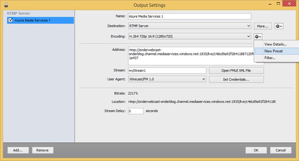Minimize the Output Settings window
The height and width of the screenshot is (161, 299).
[x=270, y=4]
